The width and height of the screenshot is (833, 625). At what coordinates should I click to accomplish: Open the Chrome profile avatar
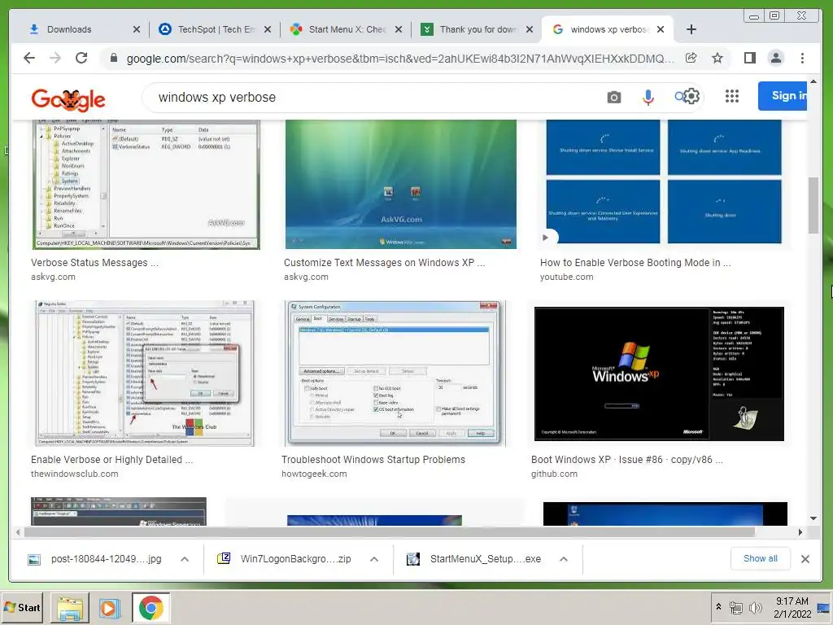(775, 58)
